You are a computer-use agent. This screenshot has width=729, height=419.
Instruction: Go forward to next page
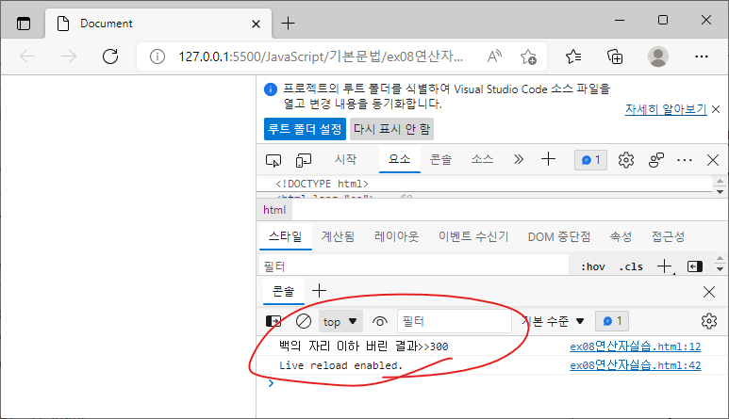[69, 56]
